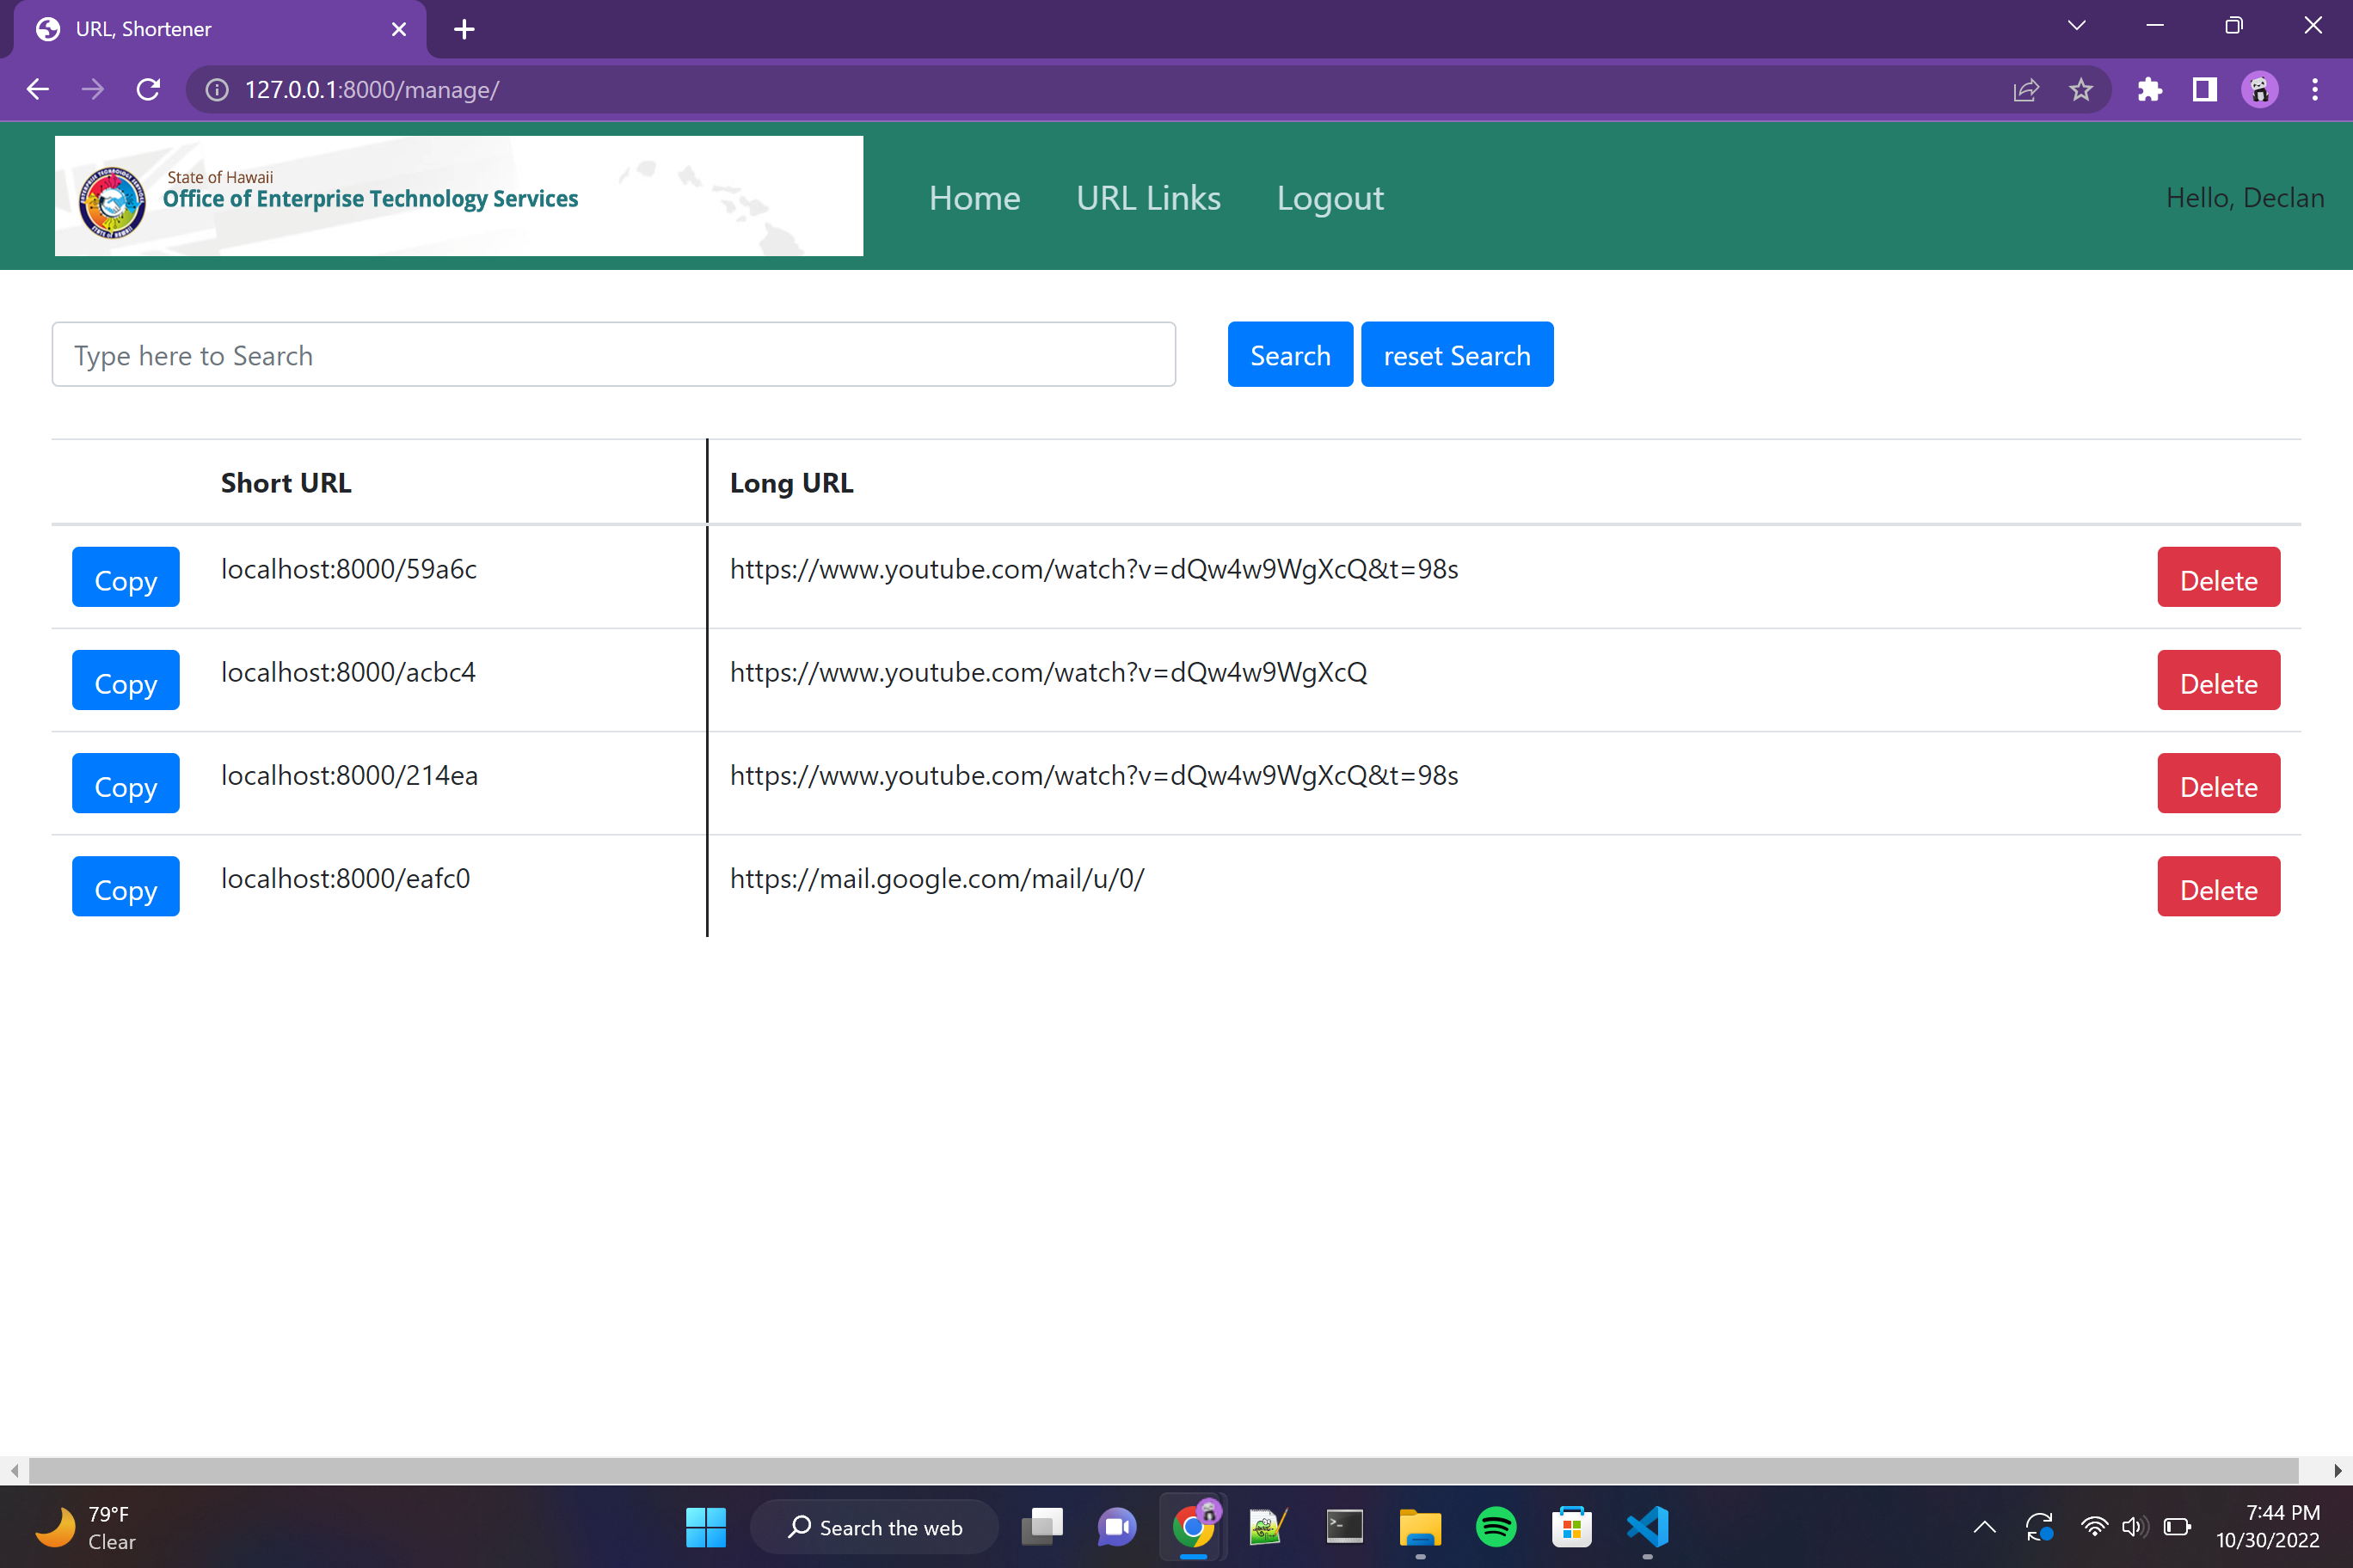The image size is (2353, 1568).
Task: Copy the localhost:8000/59a6c short URL
Action: point(126,577)
